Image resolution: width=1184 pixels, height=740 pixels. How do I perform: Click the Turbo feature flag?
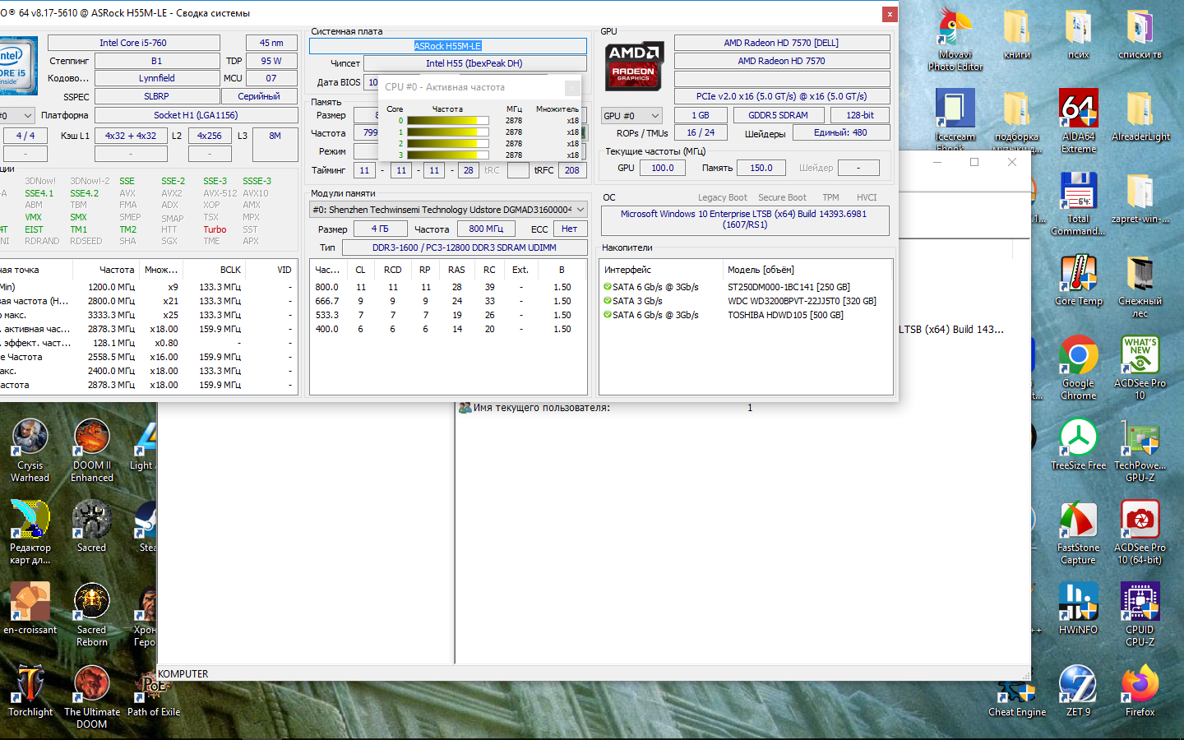[215, 229]
